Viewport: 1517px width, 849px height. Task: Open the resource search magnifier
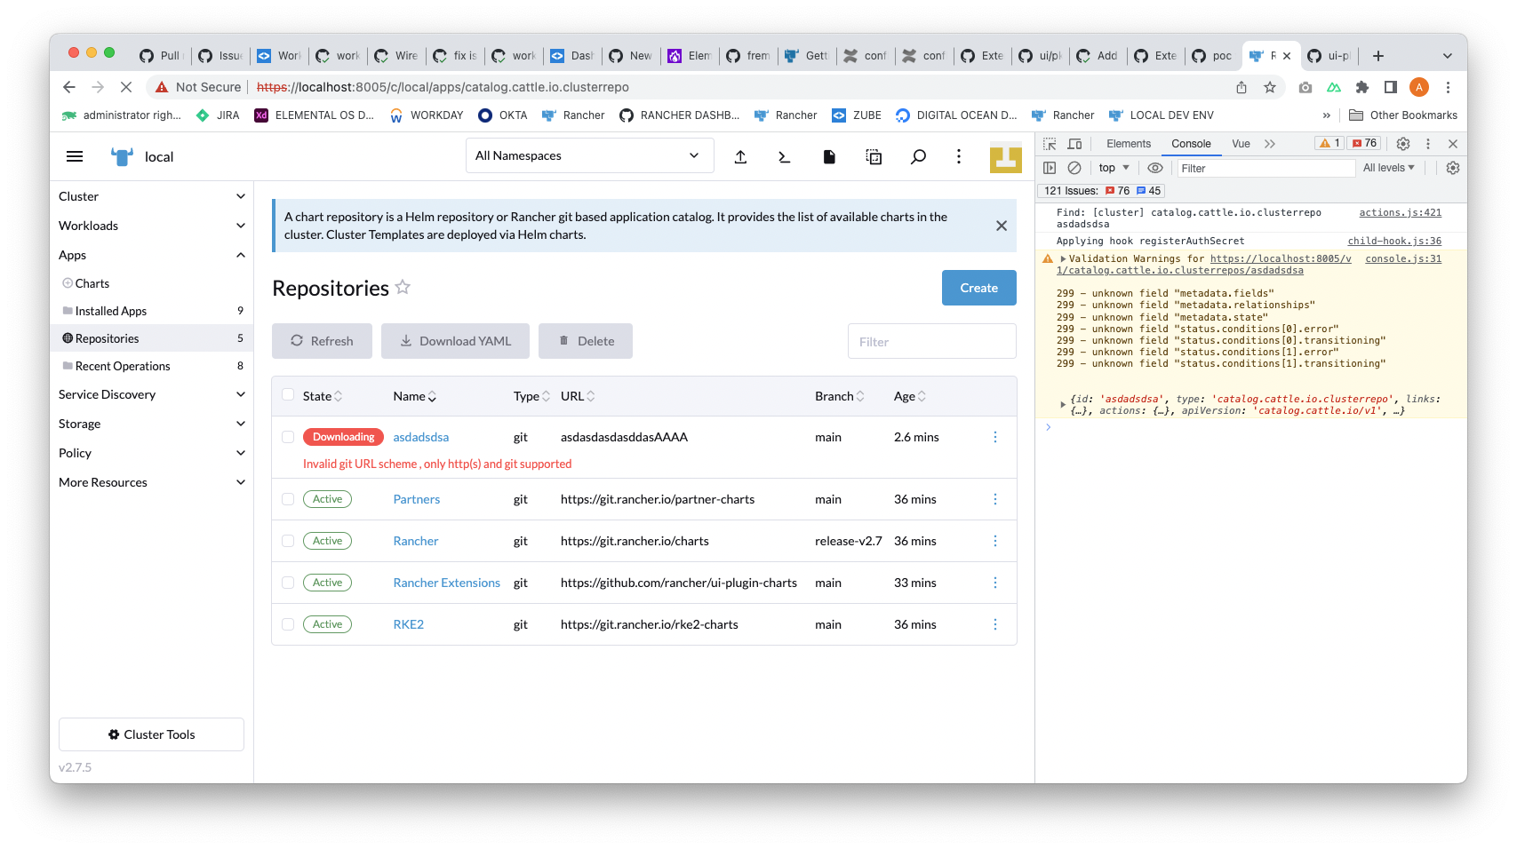pos(918,155)
